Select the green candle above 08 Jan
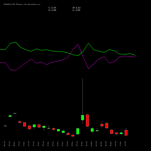 [10, 116]
